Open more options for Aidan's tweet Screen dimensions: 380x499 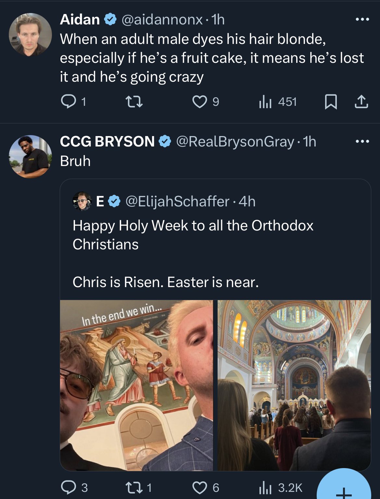point(362,20)
